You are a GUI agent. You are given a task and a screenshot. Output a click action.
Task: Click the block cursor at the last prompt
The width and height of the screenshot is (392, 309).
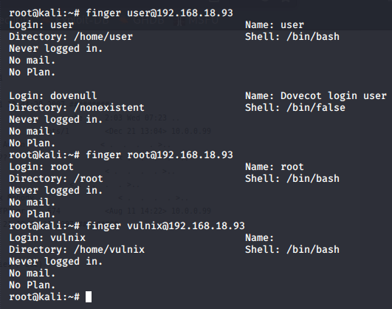[89, 296]
